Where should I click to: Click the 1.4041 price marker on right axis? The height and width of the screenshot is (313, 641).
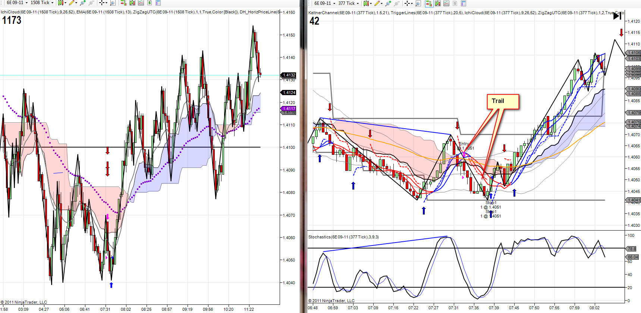pyautogui.click(x=633, y=200)
